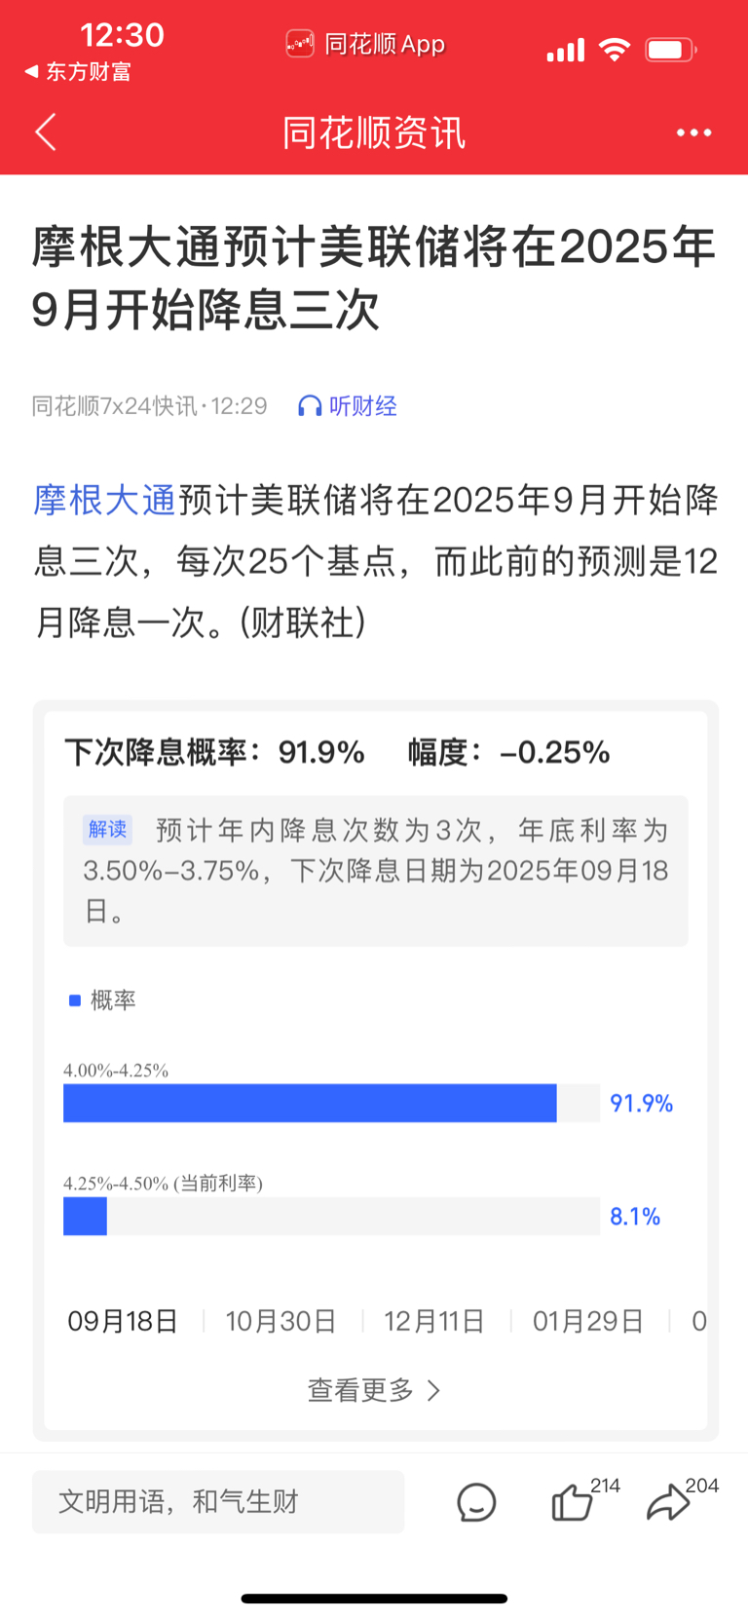Toggle the 概率 legend marker
The height and width of the screenshot is (1620, 748).
click(75, 1000)
